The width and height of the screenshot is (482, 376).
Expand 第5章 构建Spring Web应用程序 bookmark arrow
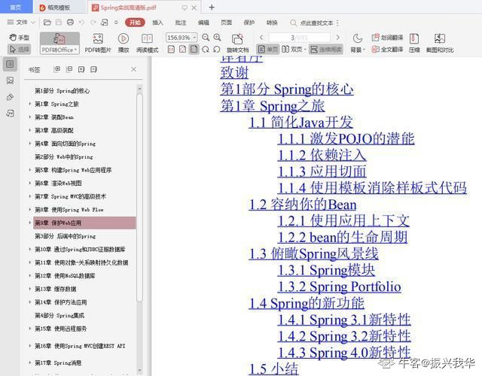[30, 170]
